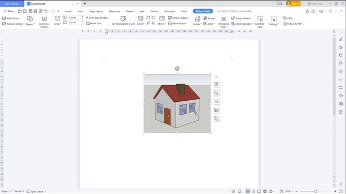
Task: Click the Click to find commands search box
Action: coord(234,11)
